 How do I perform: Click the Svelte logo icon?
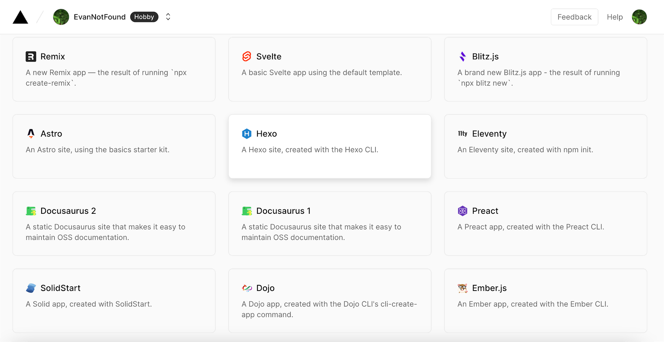point(247,56)
